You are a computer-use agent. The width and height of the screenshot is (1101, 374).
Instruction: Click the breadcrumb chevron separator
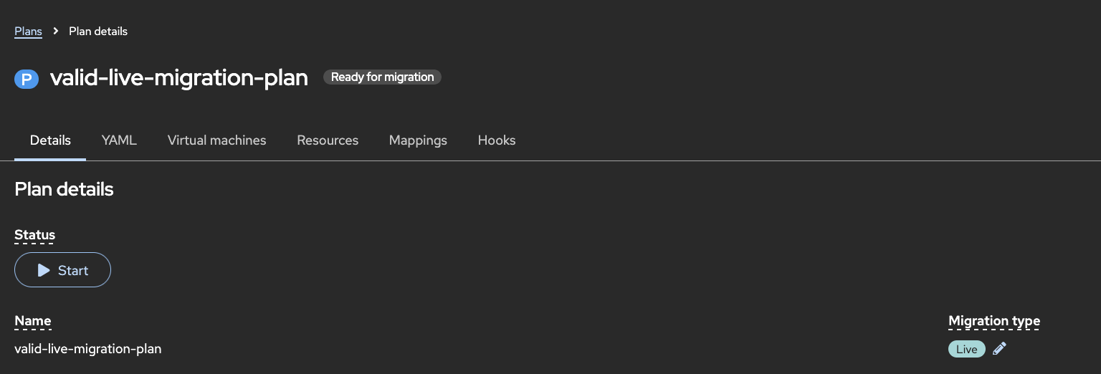tap(56, 31)
